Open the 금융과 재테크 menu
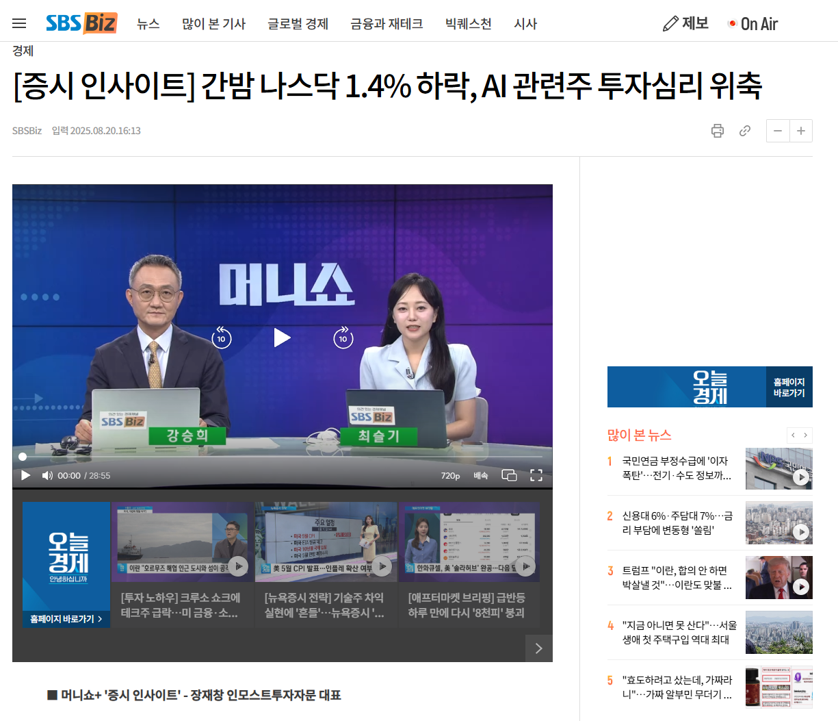The image size is (838, 721). [387, 24]
